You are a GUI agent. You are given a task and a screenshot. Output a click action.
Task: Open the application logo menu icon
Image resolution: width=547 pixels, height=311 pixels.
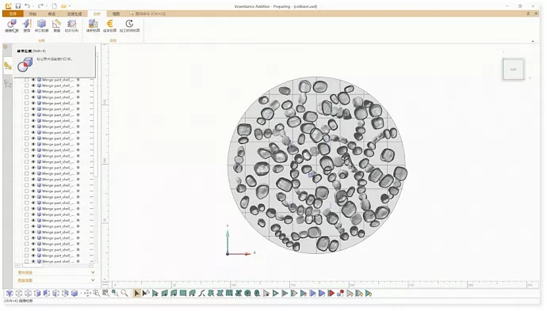pyautogui.click(x=9, y=6)
